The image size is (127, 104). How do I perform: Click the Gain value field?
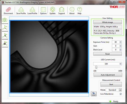[x=116, y=46]
